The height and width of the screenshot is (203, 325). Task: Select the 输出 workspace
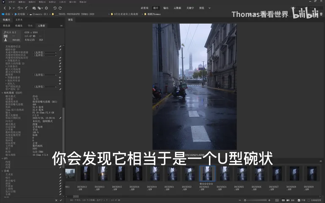click(x=166, y=8)
